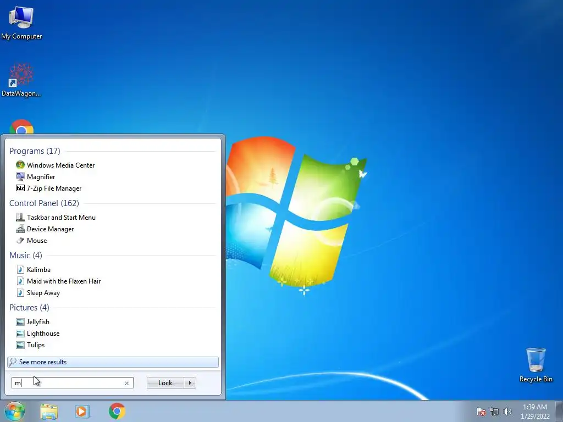Click the Kalimba music file icon
The height and width of the screenshot is (422, 563).
point(20,269)
